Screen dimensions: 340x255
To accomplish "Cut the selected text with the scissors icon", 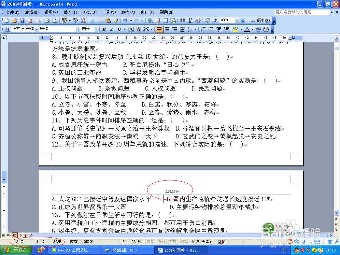I will pyautogui.click(x=92, y=21).
